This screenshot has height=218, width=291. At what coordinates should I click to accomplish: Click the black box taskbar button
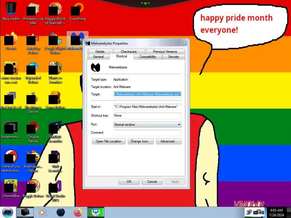click(25, 212)
